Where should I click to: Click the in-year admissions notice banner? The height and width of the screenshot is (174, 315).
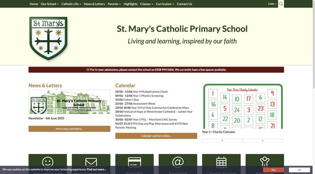(156, 70)
